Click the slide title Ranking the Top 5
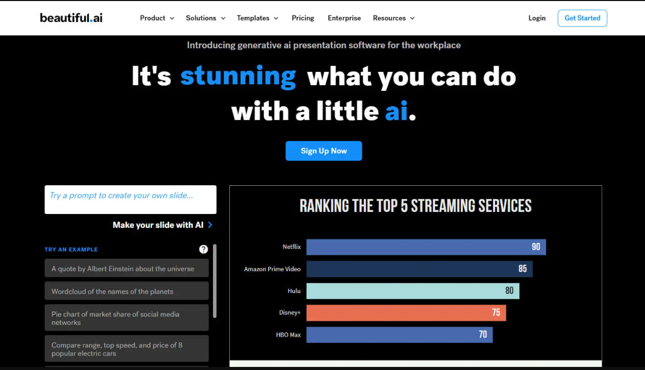Screen dimensions: 645x370 (416, 206)
